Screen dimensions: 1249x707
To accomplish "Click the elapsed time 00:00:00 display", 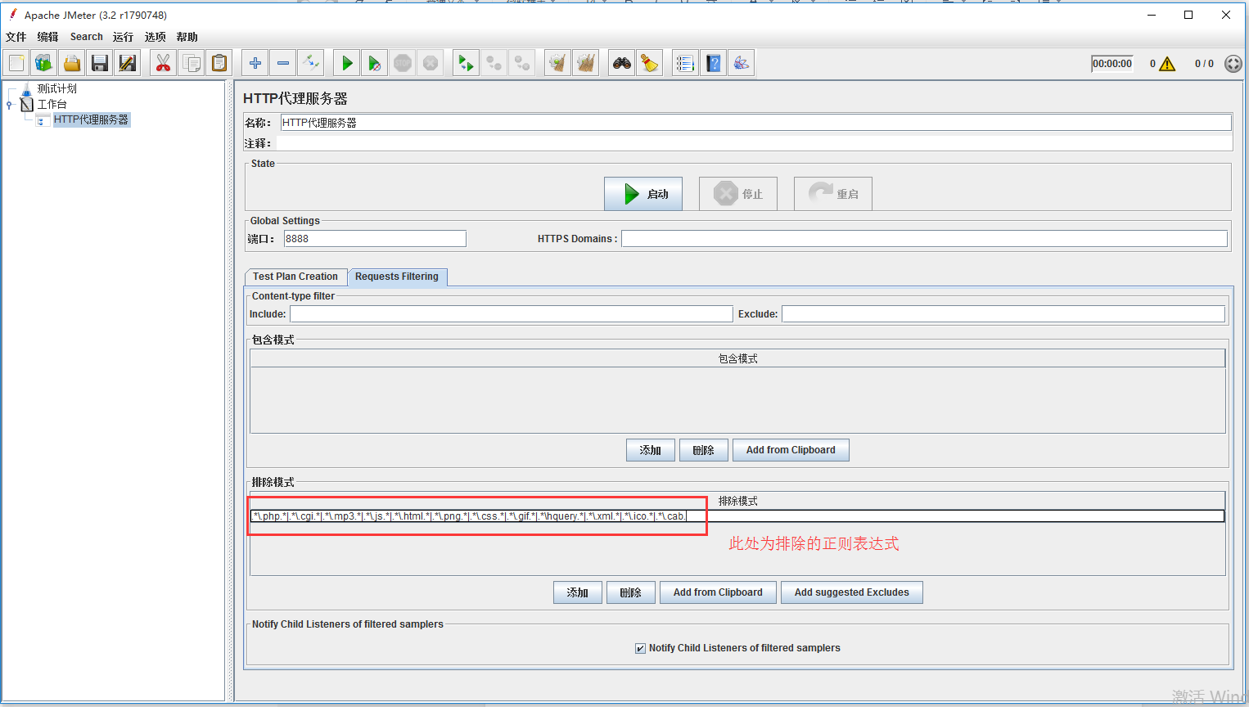I will point(1112,64).
